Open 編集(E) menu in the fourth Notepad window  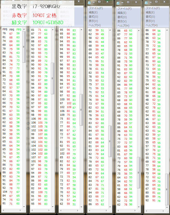(93, 12)
